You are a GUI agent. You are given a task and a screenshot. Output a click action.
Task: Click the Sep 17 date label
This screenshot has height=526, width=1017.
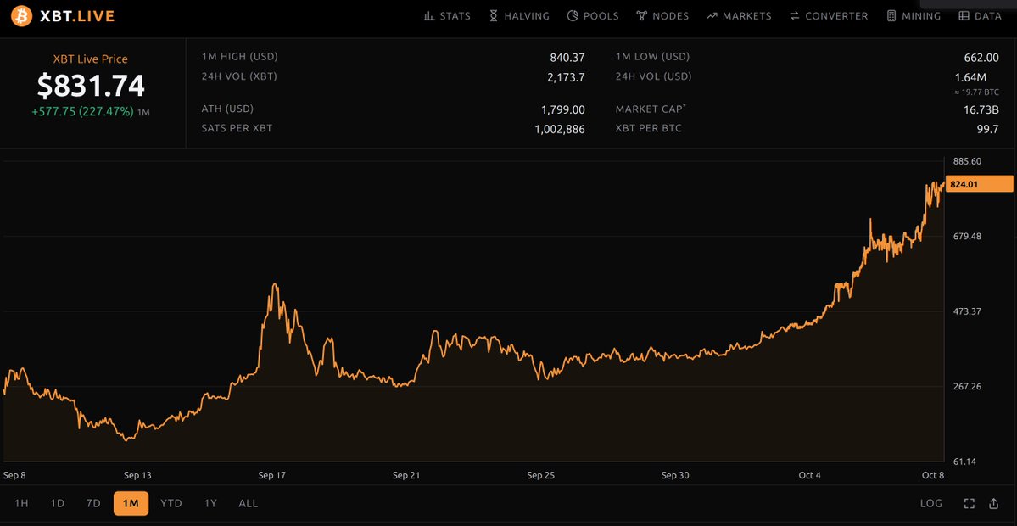(x=271, y=475)
